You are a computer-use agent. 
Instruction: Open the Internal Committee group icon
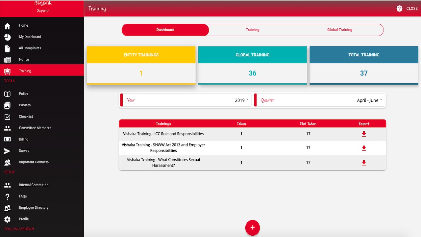(x=7, y=185)
